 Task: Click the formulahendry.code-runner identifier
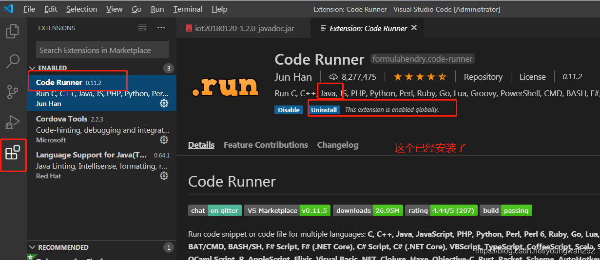tap(423, 59)
